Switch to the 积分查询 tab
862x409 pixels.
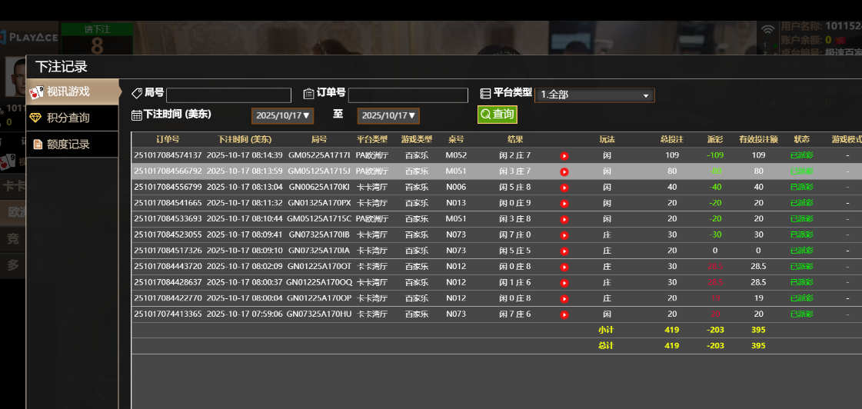coord(68,118)
